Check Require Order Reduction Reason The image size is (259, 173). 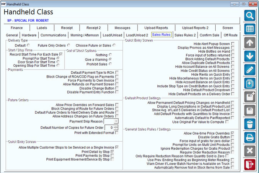(233, 152)
